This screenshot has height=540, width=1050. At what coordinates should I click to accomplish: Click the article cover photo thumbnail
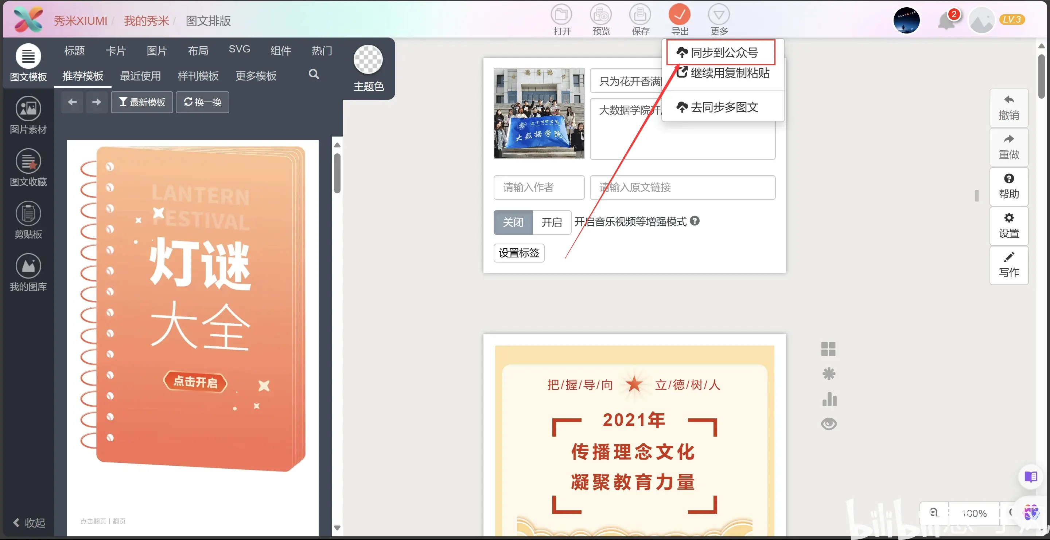539,113
